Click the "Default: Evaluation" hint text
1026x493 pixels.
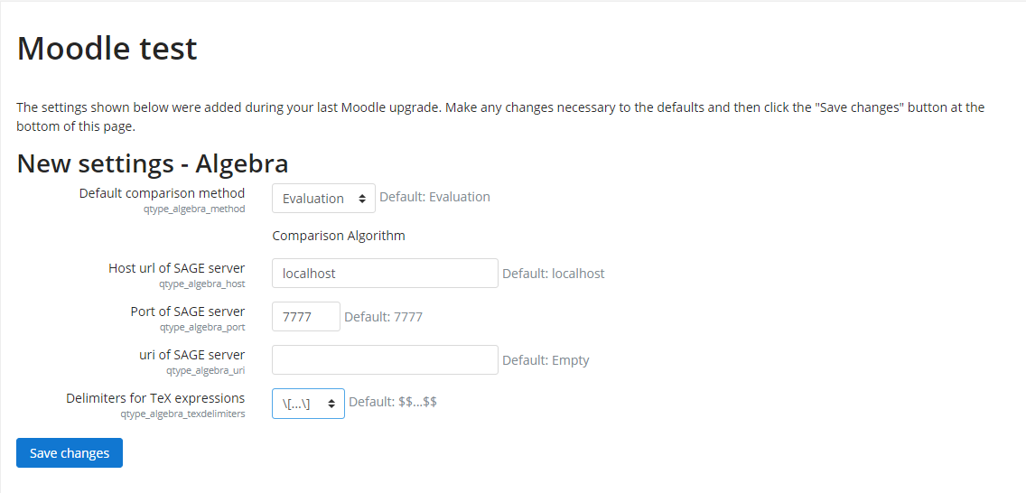[434, 197]
